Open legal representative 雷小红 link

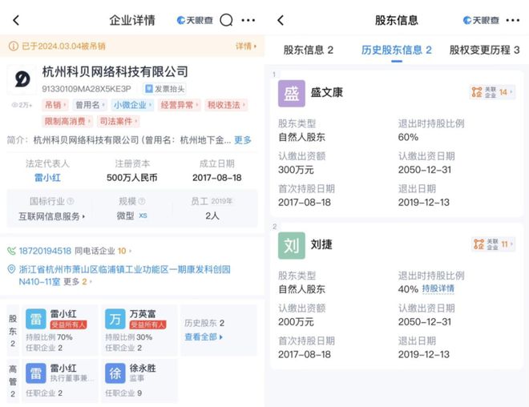click(47, 177)
